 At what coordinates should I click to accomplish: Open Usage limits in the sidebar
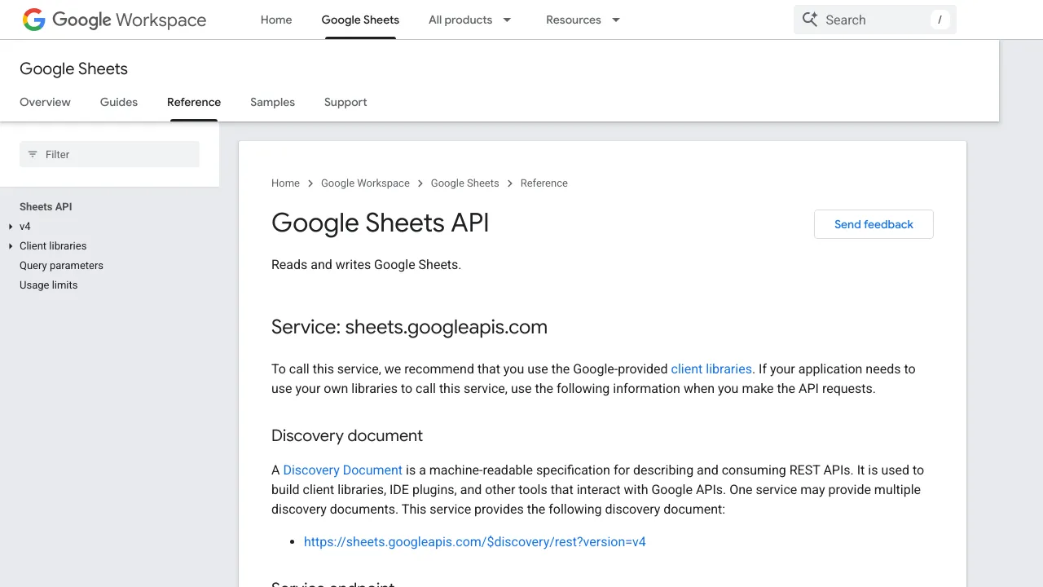(48, 285)
